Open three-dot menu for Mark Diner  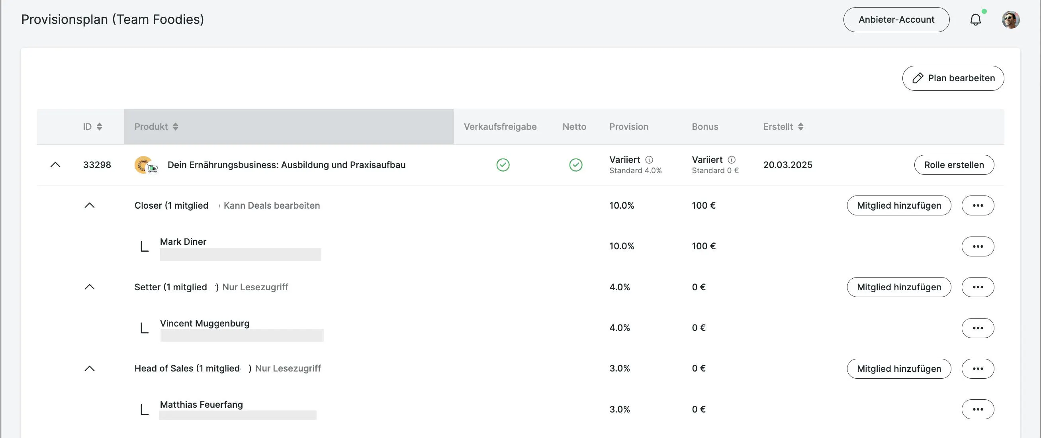(x=978, y=246)
